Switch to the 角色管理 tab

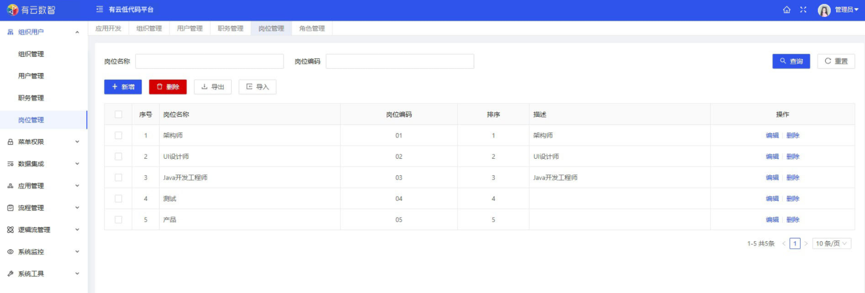(312, 28)
